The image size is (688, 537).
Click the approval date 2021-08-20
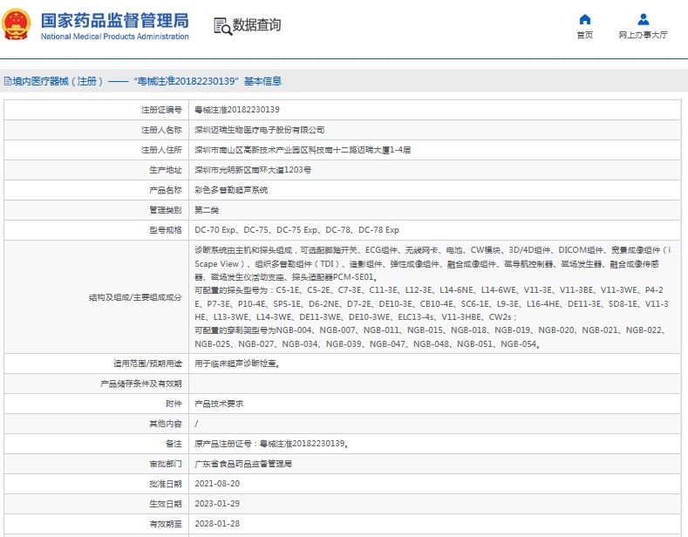[x=216, y=484]
